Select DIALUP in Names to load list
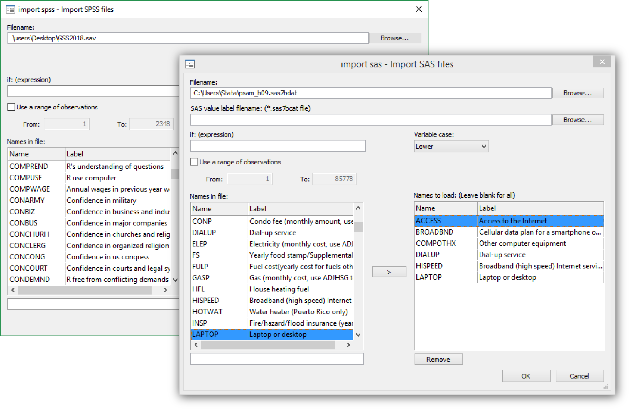Screen dimensions: 631x411 tap(509, 255)
